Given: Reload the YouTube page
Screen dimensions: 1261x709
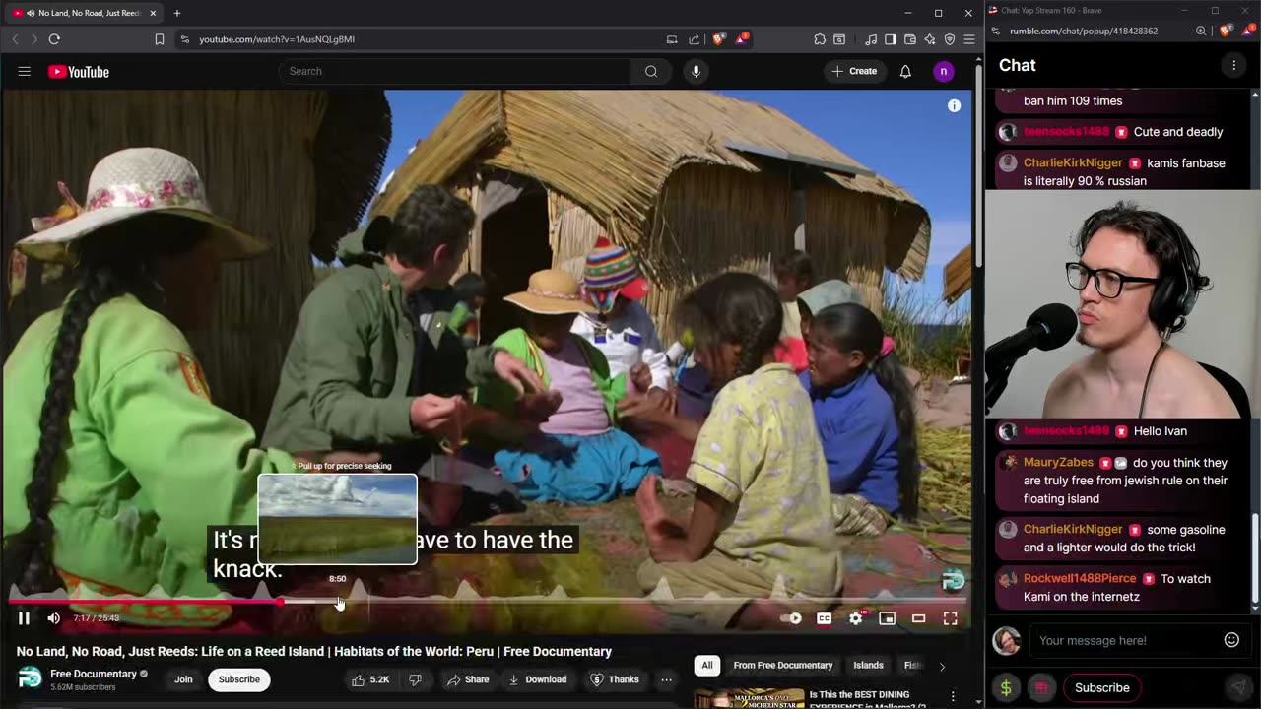Looking at the screenshot, I should [54, 39].
